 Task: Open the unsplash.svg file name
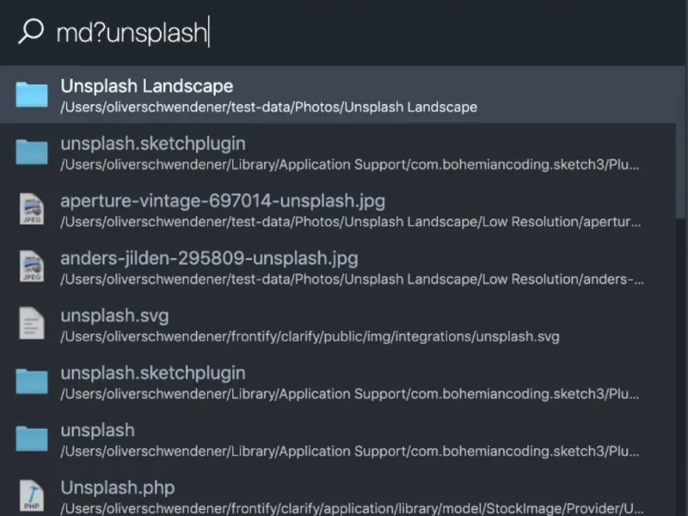[114, 316]
